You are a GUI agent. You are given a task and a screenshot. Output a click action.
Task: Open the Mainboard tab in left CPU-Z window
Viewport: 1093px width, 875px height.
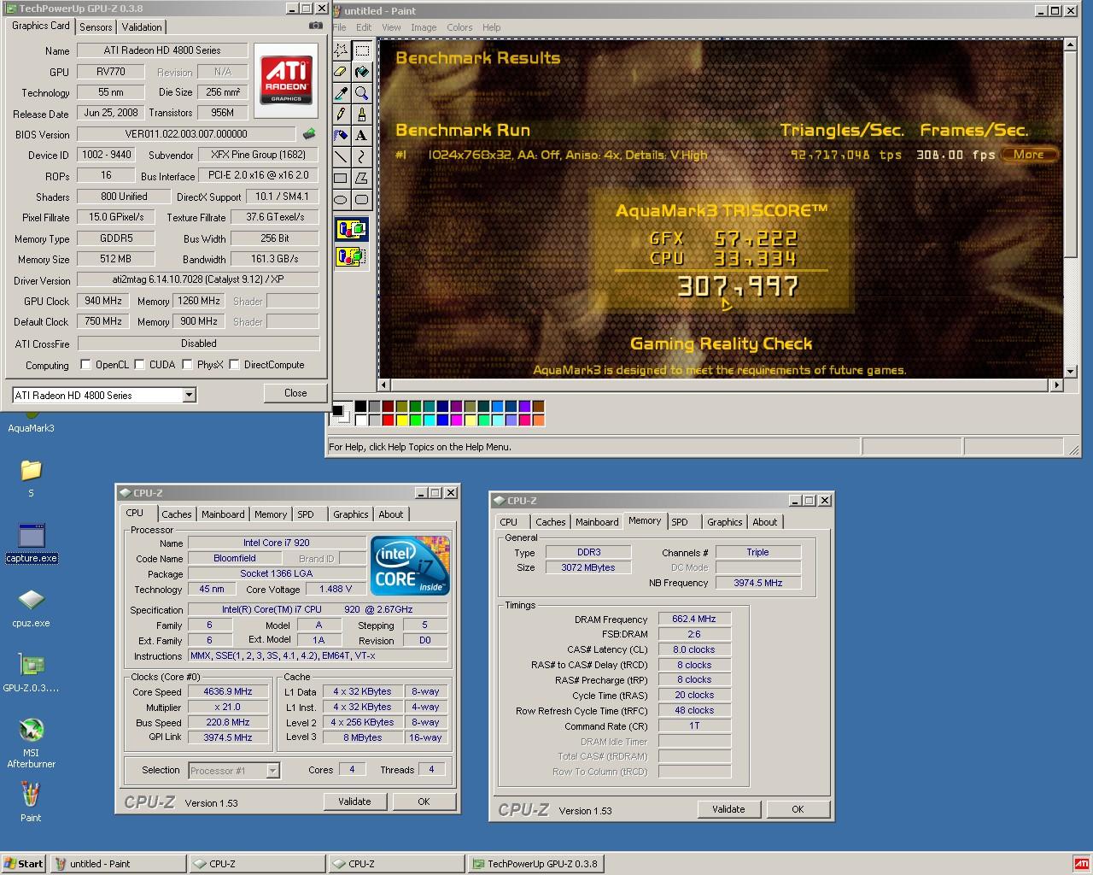(x=223, y=514)
